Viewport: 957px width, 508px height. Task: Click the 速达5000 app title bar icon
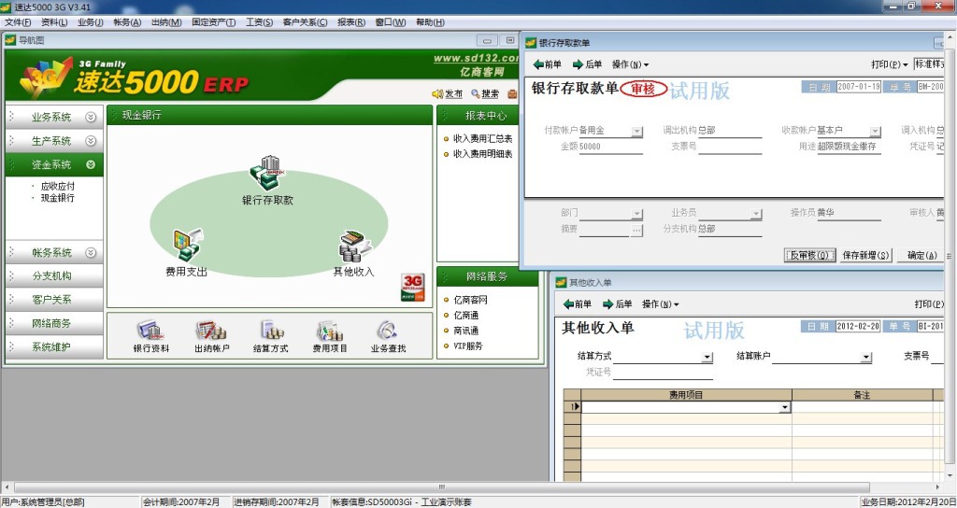7,7
